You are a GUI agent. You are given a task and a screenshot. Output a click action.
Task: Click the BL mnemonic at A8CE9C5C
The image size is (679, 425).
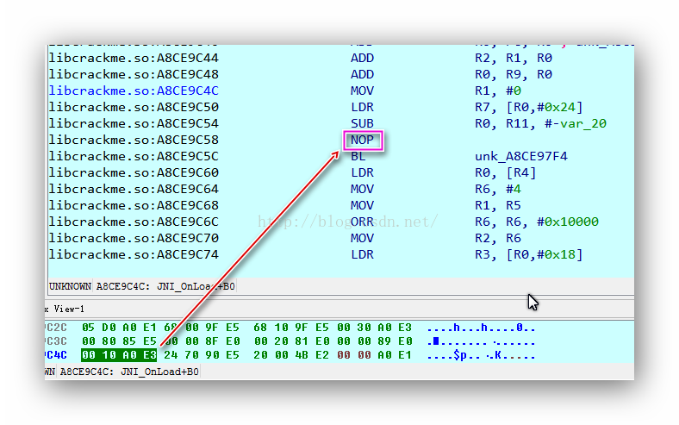click(x=358, y=156)
